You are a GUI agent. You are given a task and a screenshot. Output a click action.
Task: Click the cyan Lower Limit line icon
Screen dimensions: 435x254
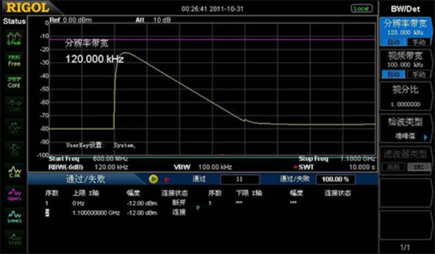click(14, 216)
